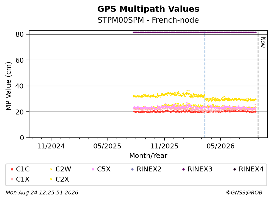
Task: Click the red C1C legend marker
Action: (x=12, y=170)
